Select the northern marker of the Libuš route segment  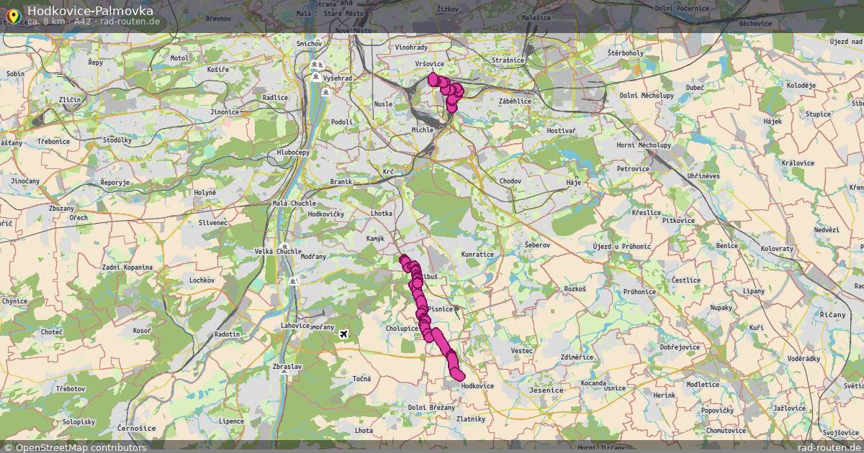click(x=405, y=260)
